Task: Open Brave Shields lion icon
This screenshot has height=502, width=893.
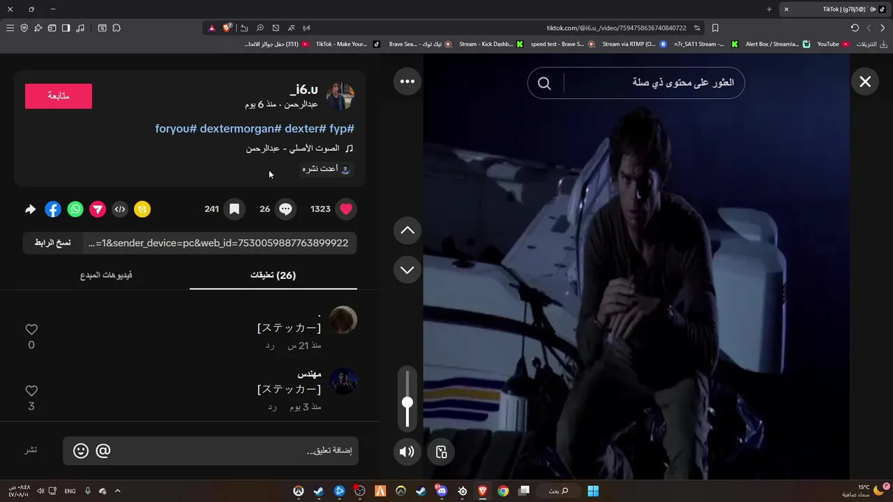Action: pyautogui.click(x=227, y=28)
